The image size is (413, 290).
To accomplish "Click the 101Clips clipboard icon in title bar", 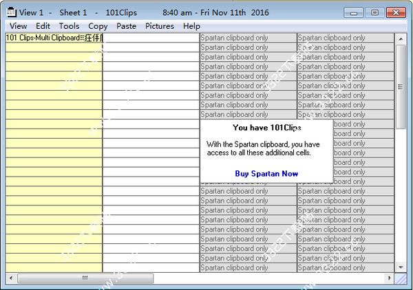I will coord(11,12).
